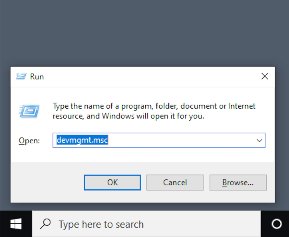Click the 'Open:' label
Viewport: 289px width, 237px height.
tap(29, 141)
